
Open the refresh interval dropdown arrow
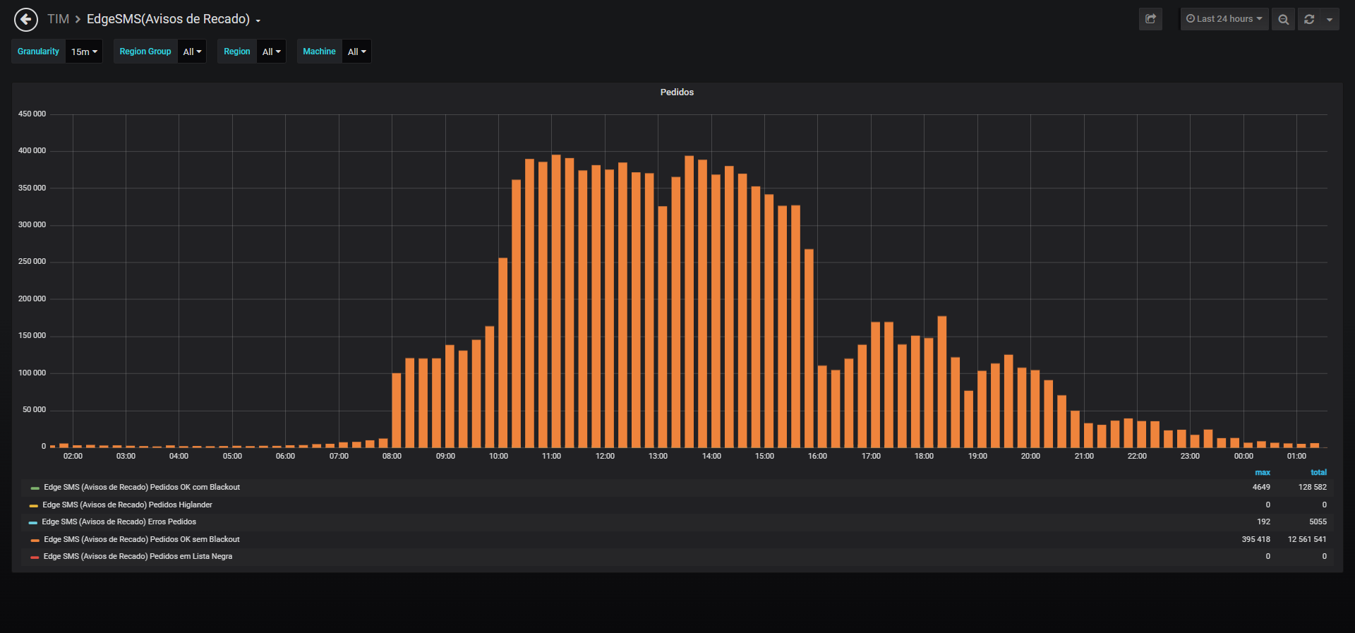click(1330, 19)
